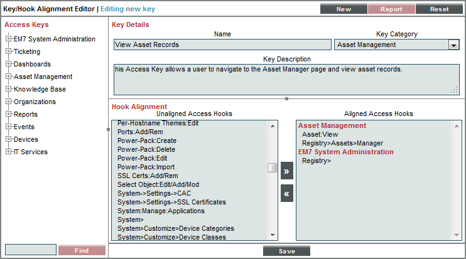Expand the IT Services plus icon
Image resolution: width=466 pixels, height=259 pixels.
click(x=9, y=151)
